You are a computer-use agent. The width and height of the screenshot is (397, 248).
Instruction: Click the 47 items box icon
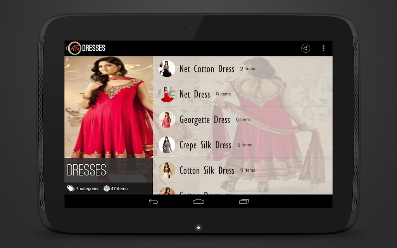107,189
